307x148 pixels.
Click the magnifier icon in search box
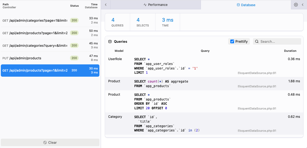pos(257,41)
